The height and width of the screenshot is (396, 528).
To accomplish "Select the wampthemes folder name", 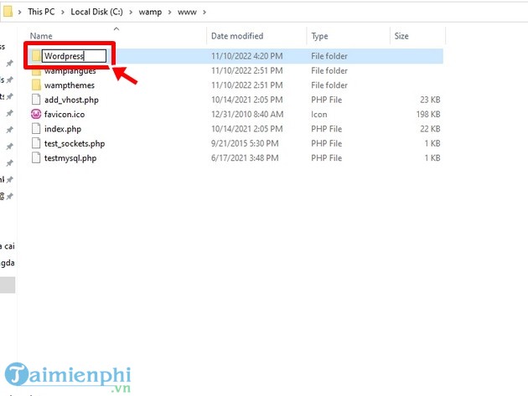I will click(x=70, y=85).
